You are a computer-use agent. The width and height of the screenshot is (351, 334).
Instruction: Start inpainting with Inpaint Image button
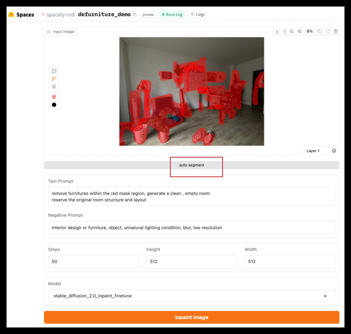tap(192, 317)
